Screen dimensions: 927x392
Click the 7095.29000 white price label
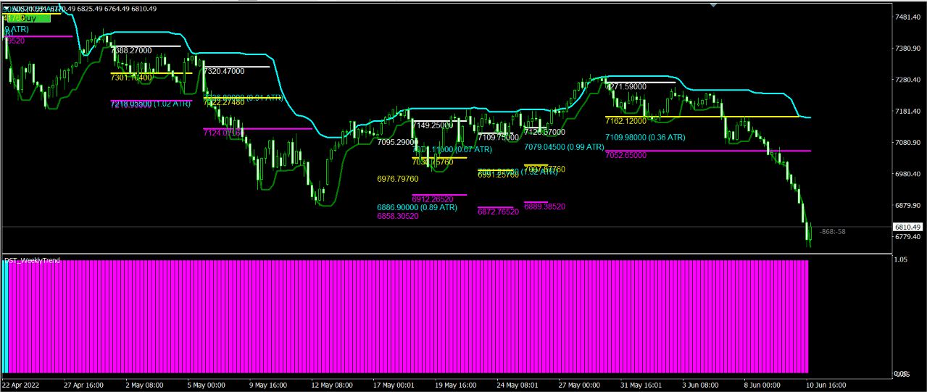(x=397, y=143)
